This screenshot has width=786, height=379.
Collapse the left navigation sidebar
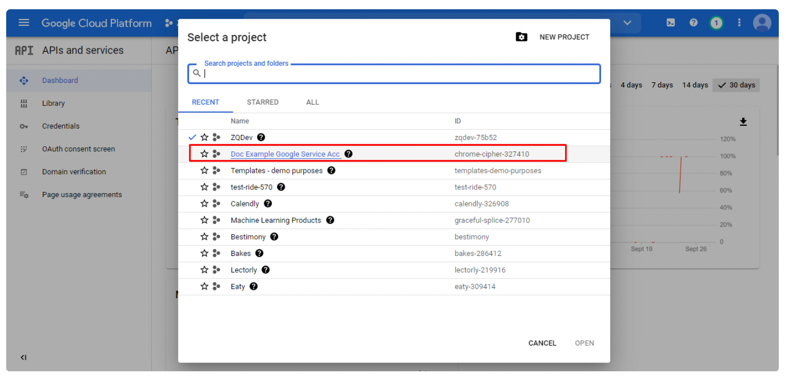(23, 357)
